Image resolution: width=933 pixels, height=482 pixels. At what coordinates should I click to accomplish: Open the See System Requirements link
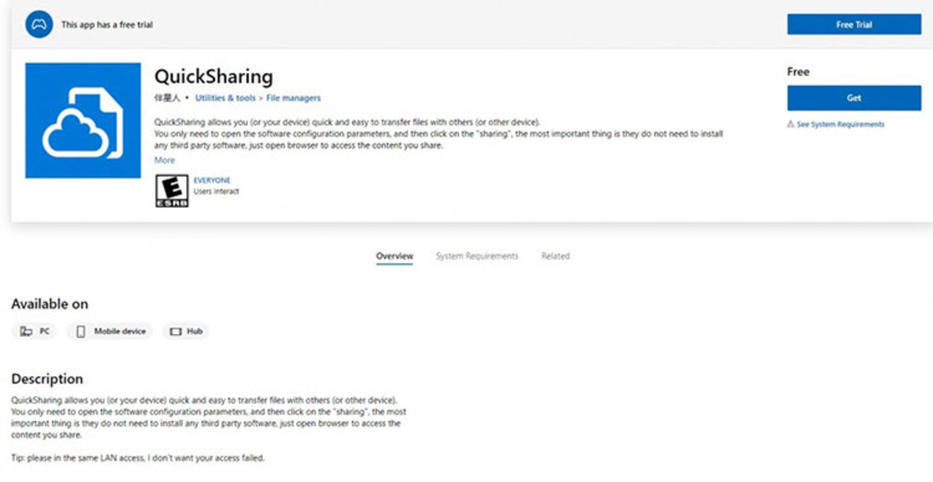tap(840, 124)
